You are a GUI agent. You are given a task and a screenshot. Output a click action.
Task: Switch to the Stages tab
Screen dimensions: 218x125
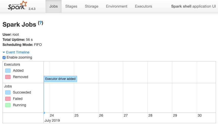[71, 6]
